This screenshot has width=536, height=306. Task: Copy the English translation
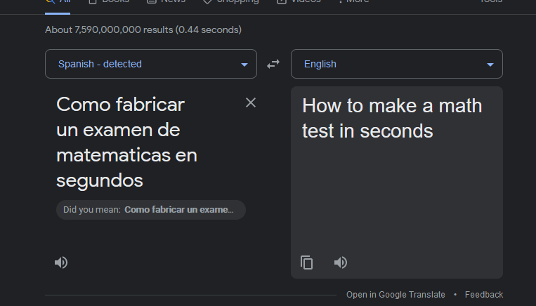coord(307,262)
